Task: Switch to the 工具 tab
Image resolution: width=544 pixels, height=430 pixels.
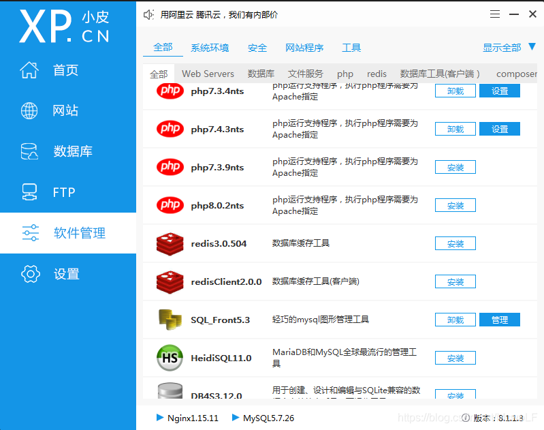Action: point(351,48)
